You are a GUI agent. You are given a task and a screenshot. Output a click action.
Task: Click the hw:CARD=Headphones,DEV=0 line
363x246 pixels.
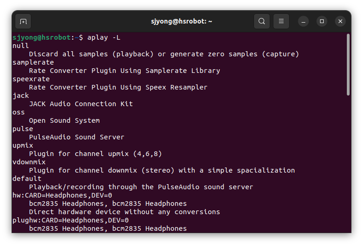pyautogui.click(x=62, y=195)
